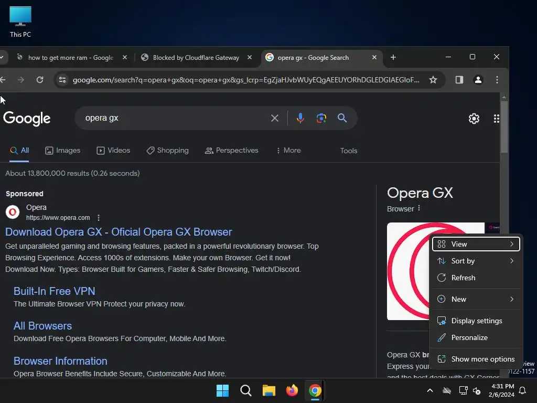Select the Images results tab
Image resolution: width=537 pixels, height=403 pixels.
[x=63, y=151]
